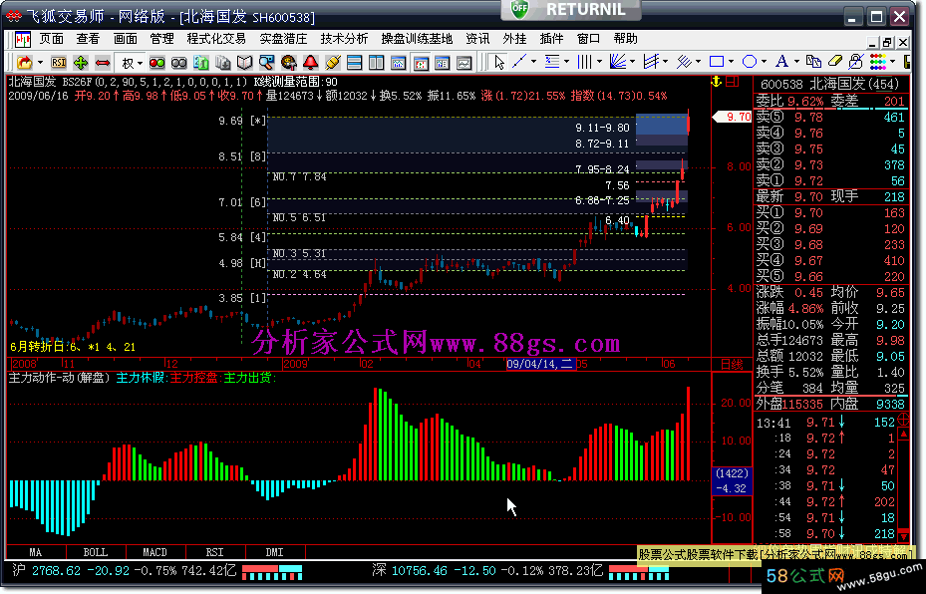Click the magnifier search toolbar icon
The width and height of the screenshot is (926, 594).
(267, 62)
